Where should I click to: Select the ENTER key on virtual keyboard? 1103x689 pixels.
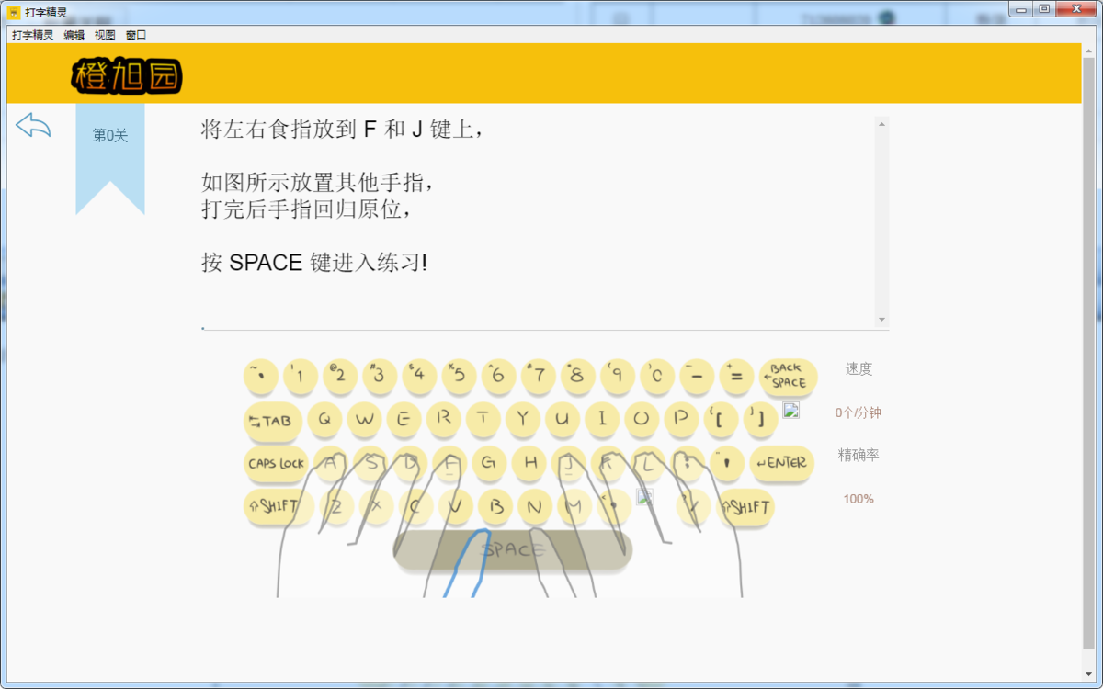pos(781,465)
